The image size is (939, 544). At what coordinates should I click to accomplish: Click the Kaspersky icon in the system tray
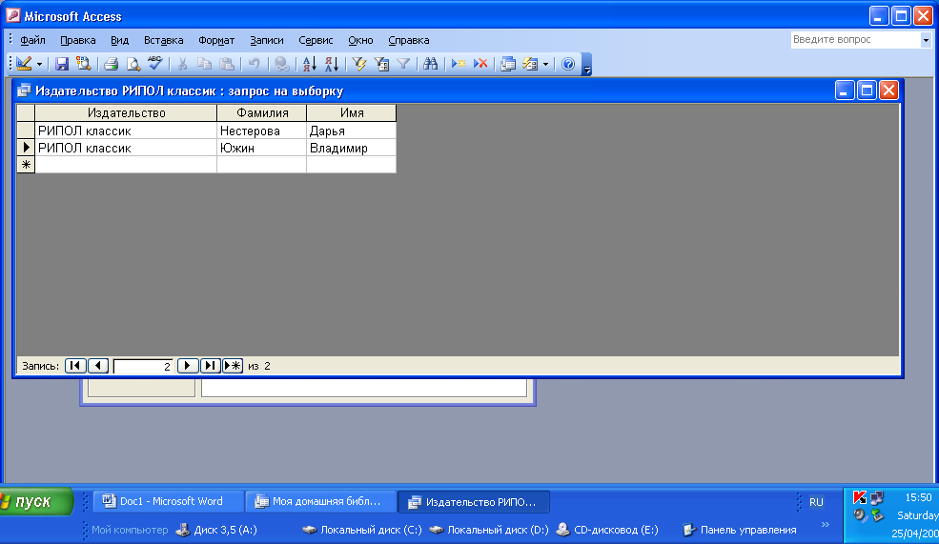[860, 497]
